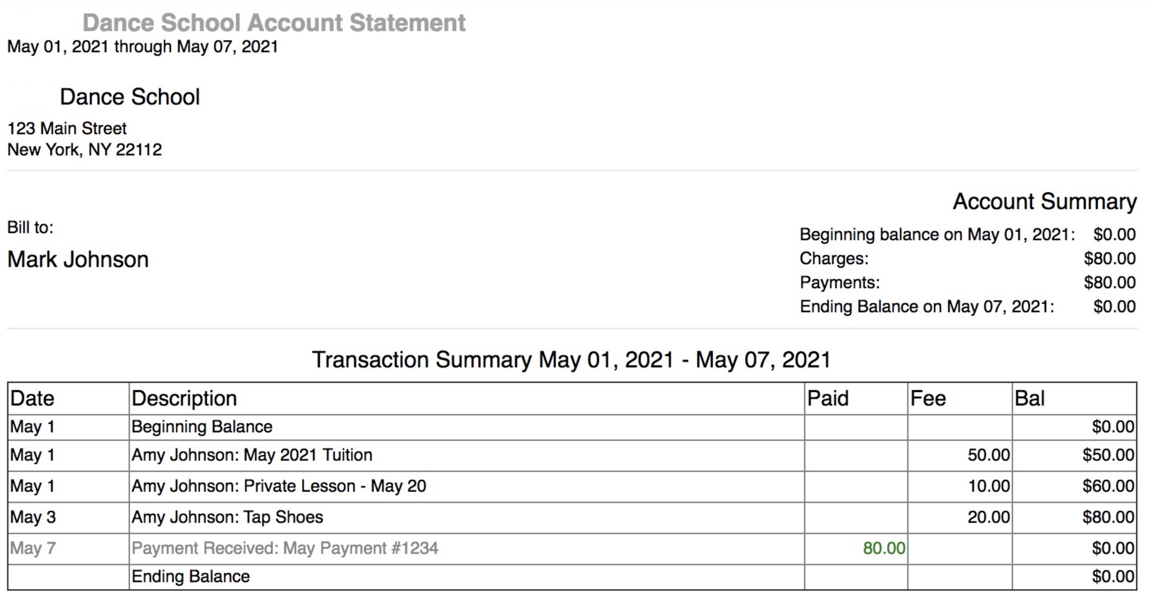Click the Transaction Summary heading
Image resolution: width=1153 pixels, height=614 pixels.
point(572,360)
